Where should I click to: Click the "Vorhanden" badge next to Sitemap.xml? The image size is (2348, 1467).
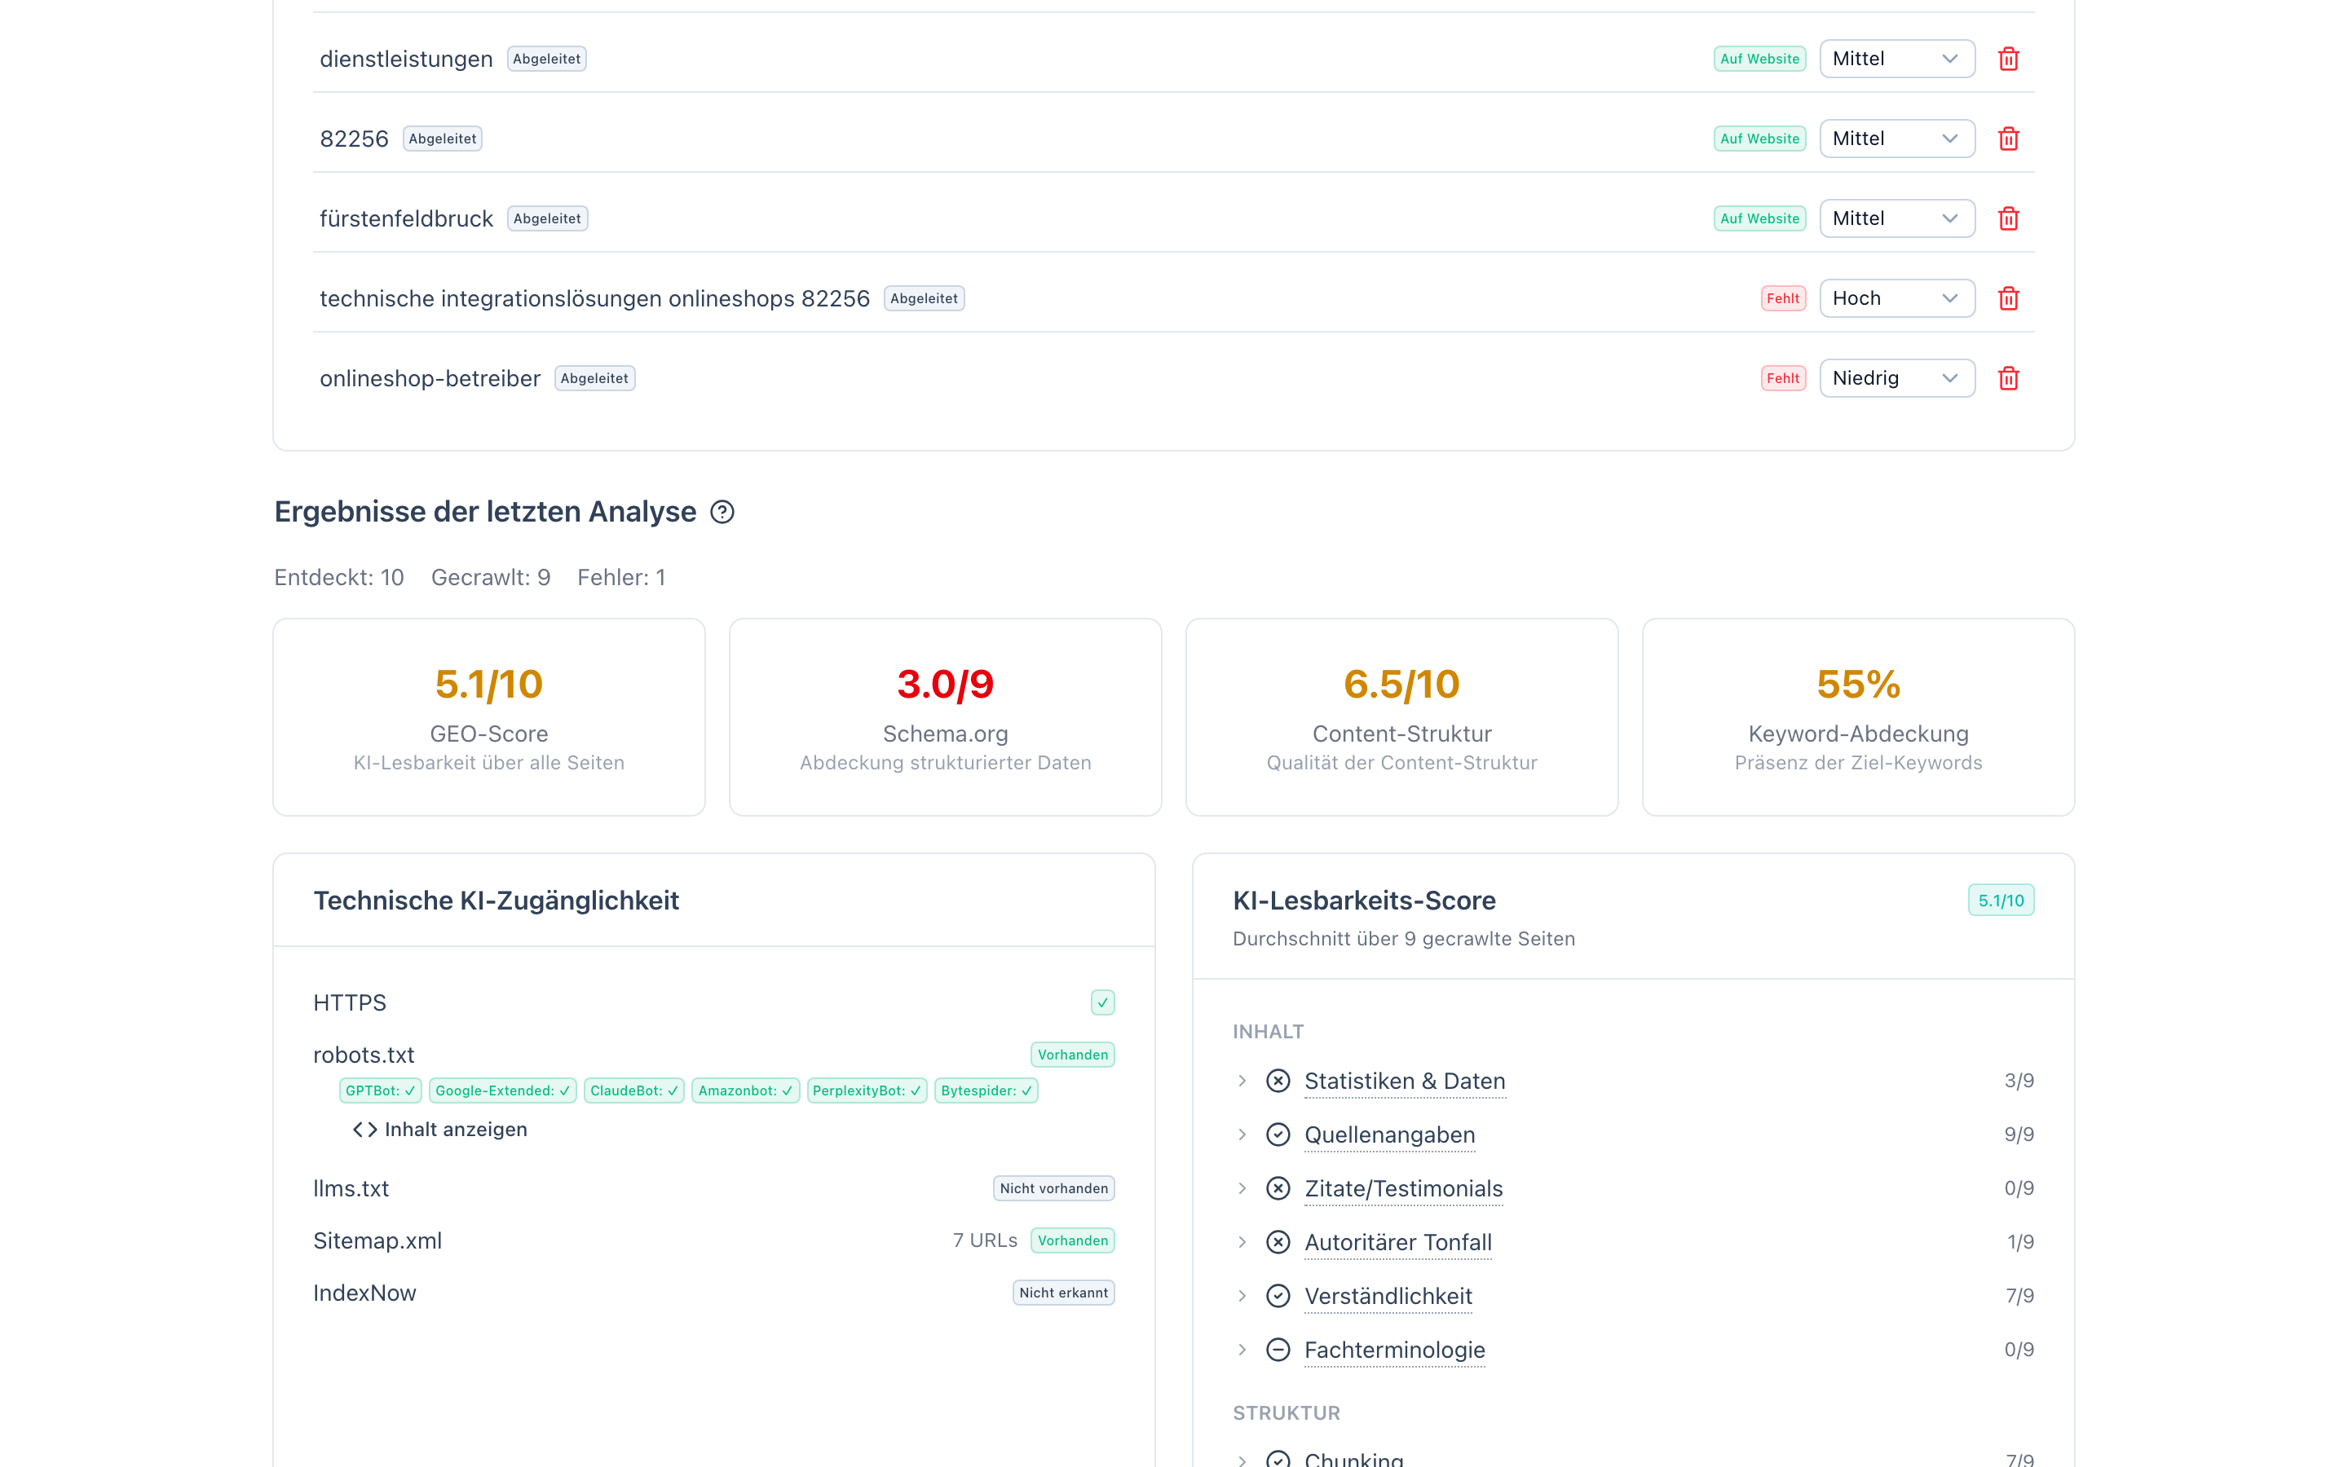click(x=1072, y=1240)
